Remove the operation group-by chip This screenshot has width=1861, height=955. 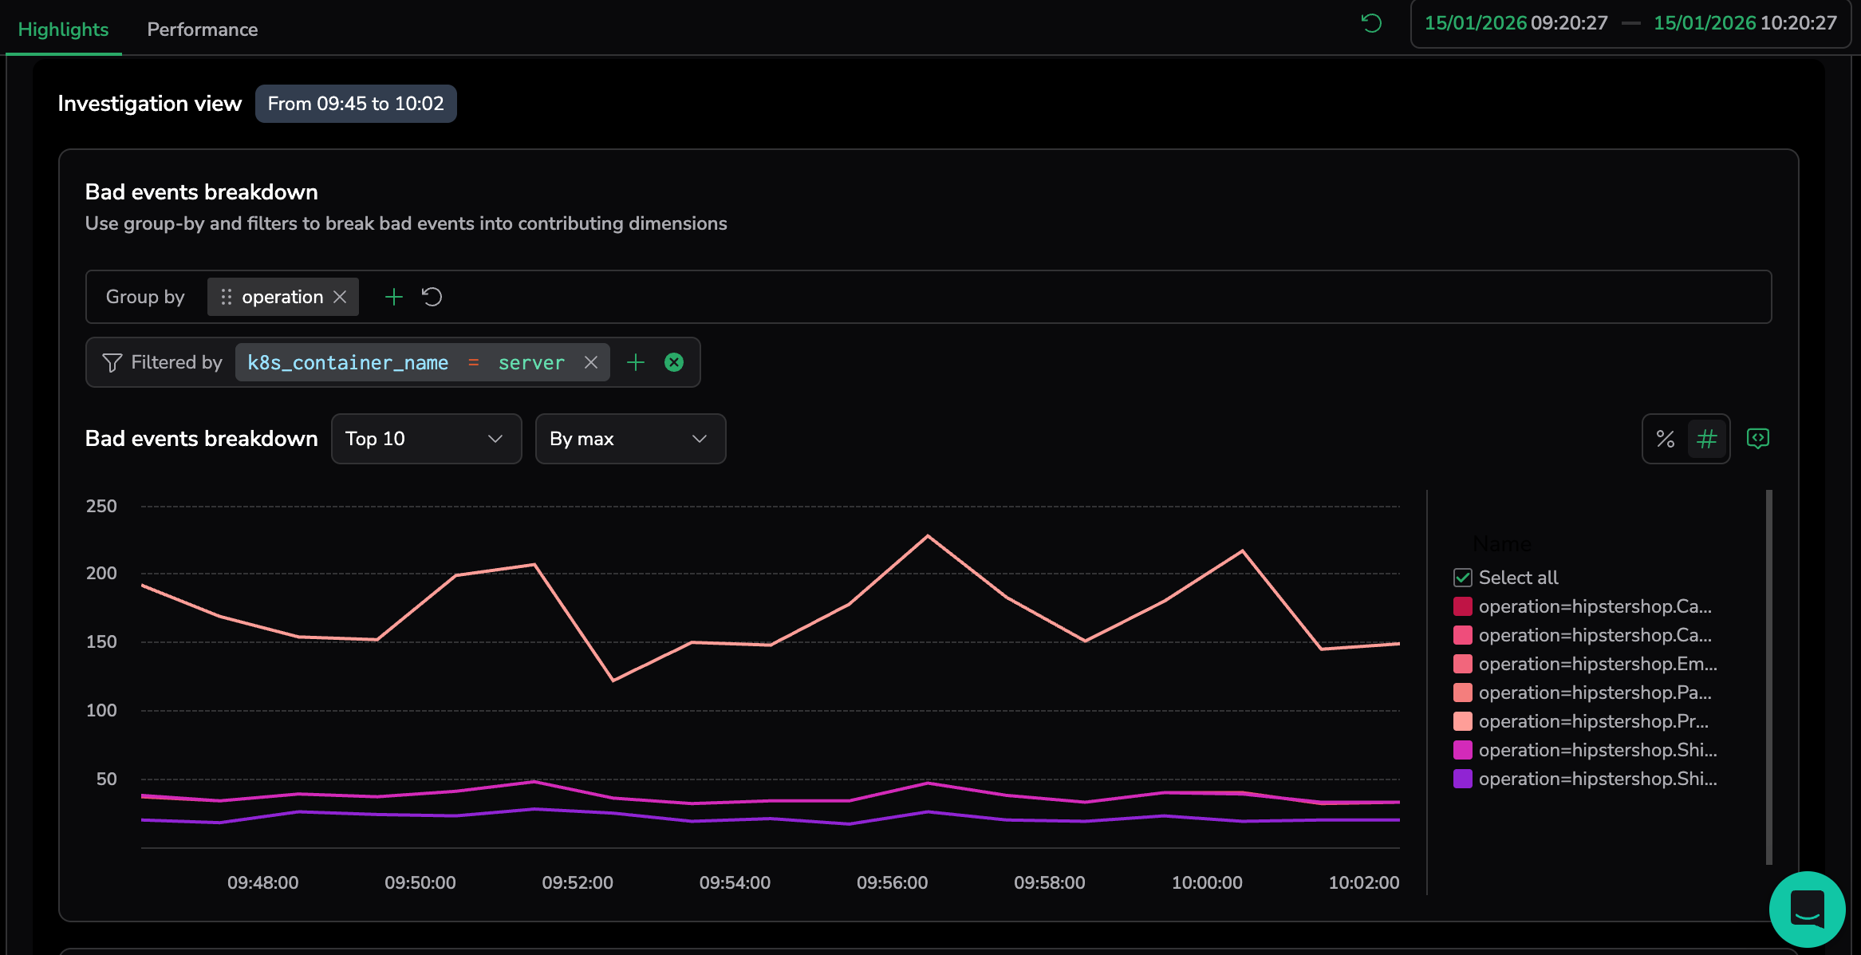341,297
